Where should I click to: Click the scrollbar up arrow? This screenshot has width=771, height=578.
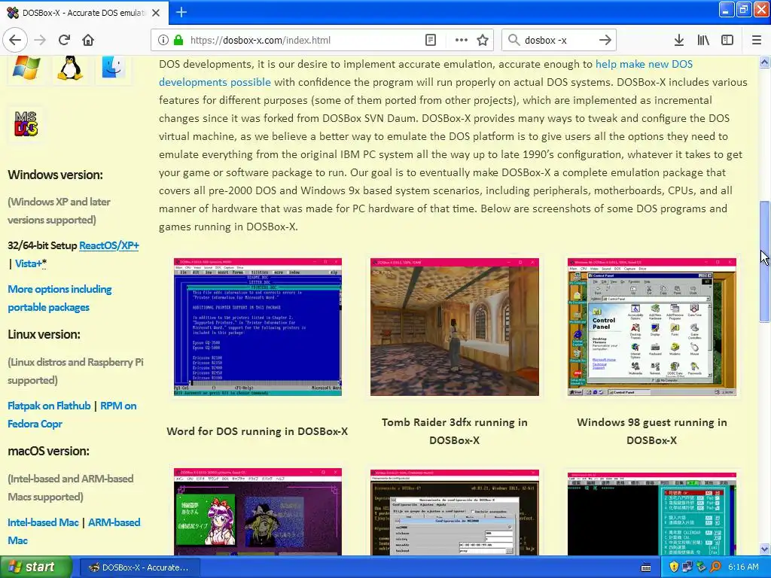(x=765, y=62)
